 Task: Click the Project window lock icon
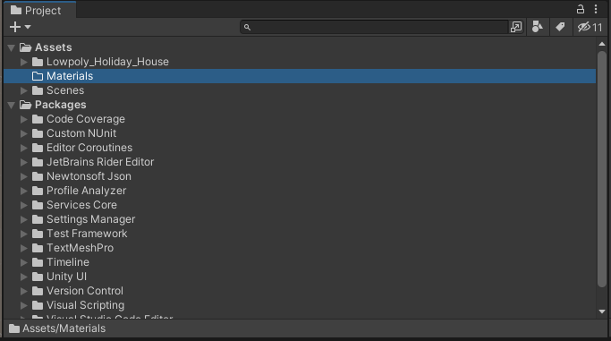tap(581, 9)
